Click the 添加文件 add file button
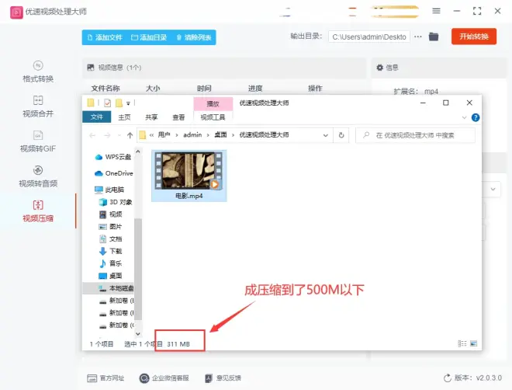The image size is (512, 390). [x=105, y=37]
